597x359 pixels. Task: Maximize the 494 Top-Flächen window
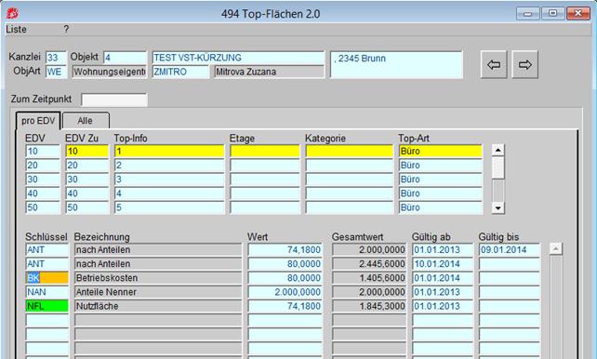point(553,14)
